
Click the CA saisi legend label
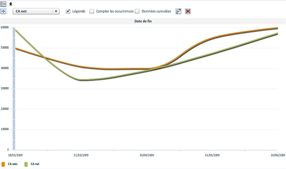coord(13,164)
